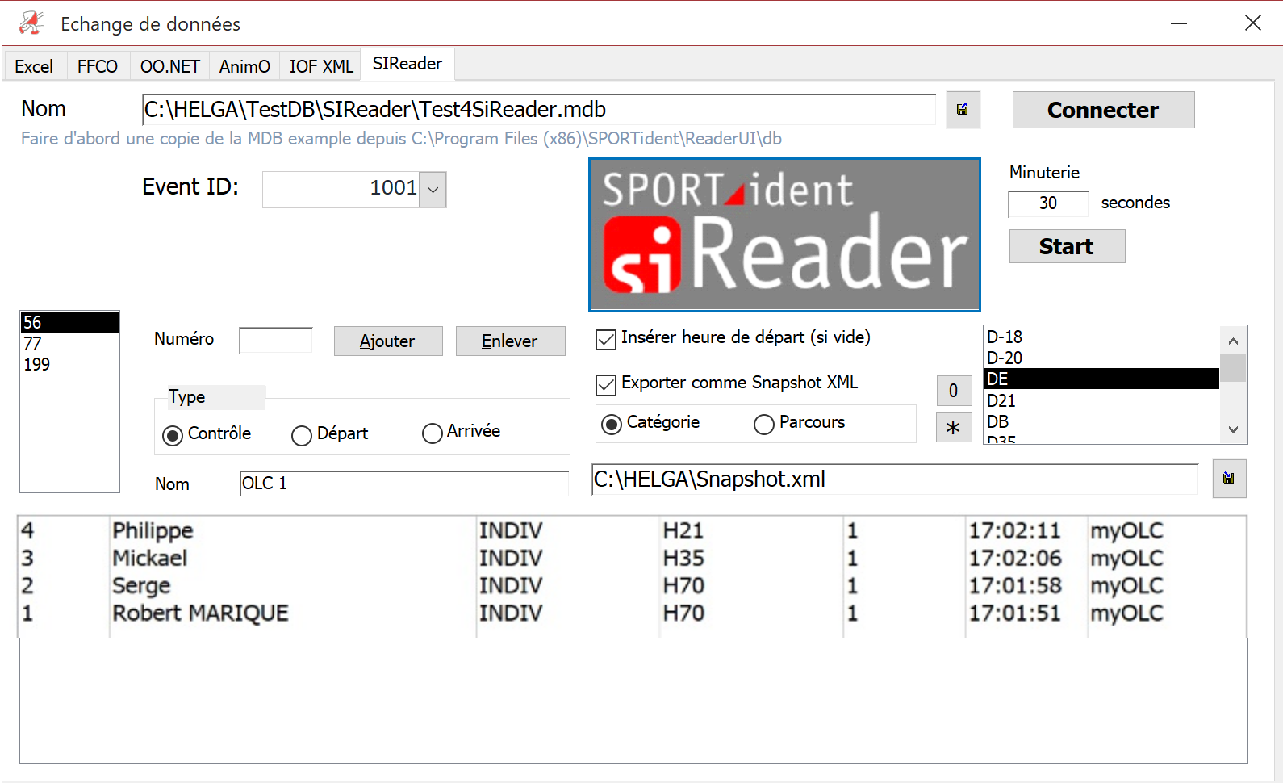Click the MDB file path field

tap(539, 110)
